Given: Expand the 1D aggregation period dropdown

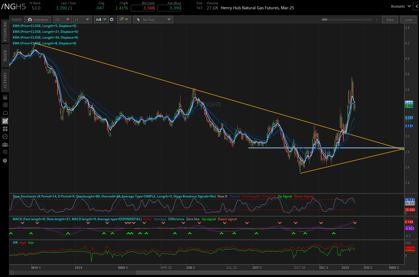Looking at the screenshot, I should point(62,20).
